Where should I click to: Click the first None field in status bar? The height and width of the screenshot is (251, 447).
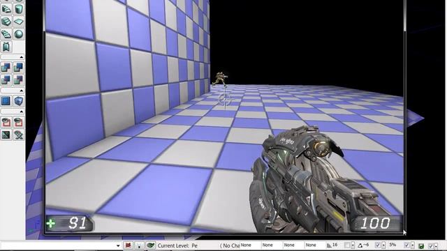pyautogui.click(x=250, y=245)
